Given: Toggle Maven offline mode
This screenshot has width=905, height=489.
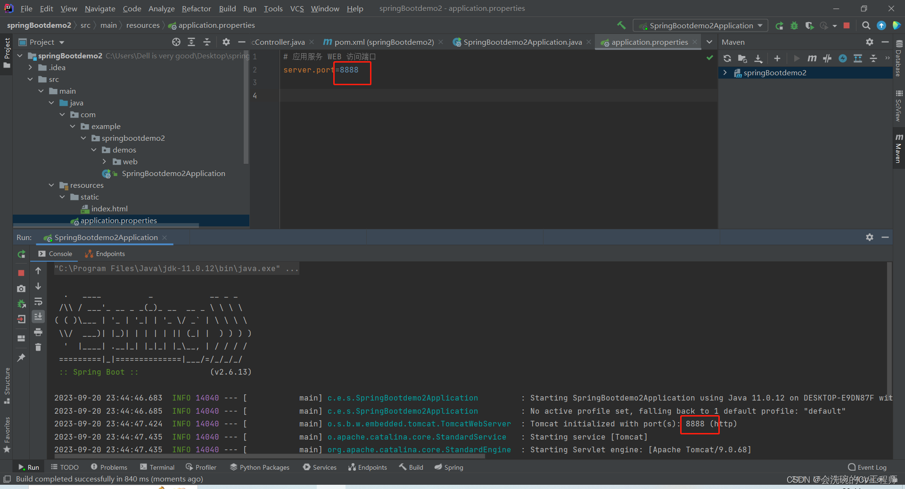Looking at the screenshot, I should [827, 58].
